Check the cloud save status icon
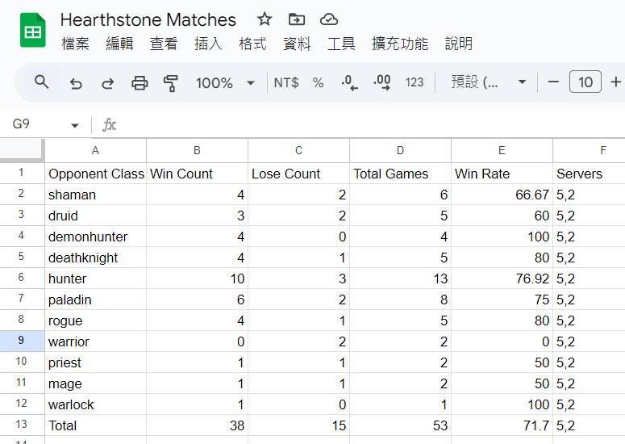The image size is (625, 444). coord(329,19)
